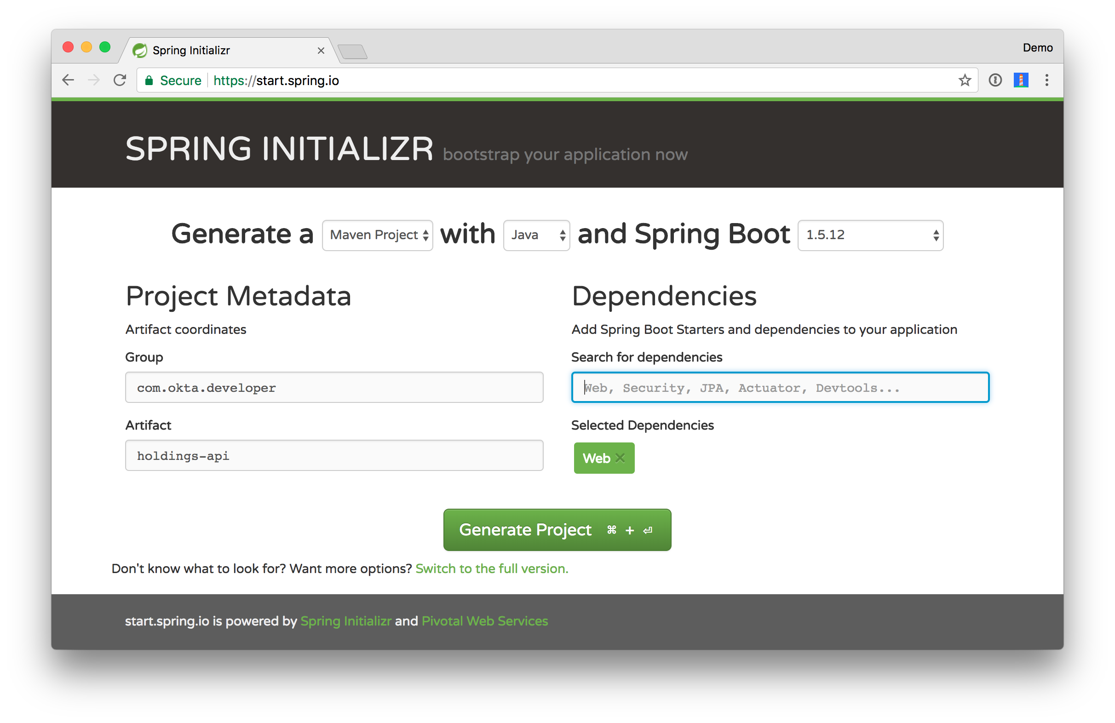Click the circular password extension icon
This screenshot has width=1115, height=723.
coord(995,80)
